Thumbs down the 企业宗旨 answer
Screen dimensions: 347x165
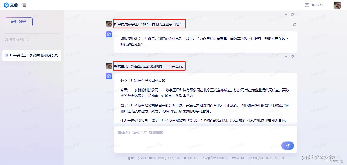coord(292,57)
